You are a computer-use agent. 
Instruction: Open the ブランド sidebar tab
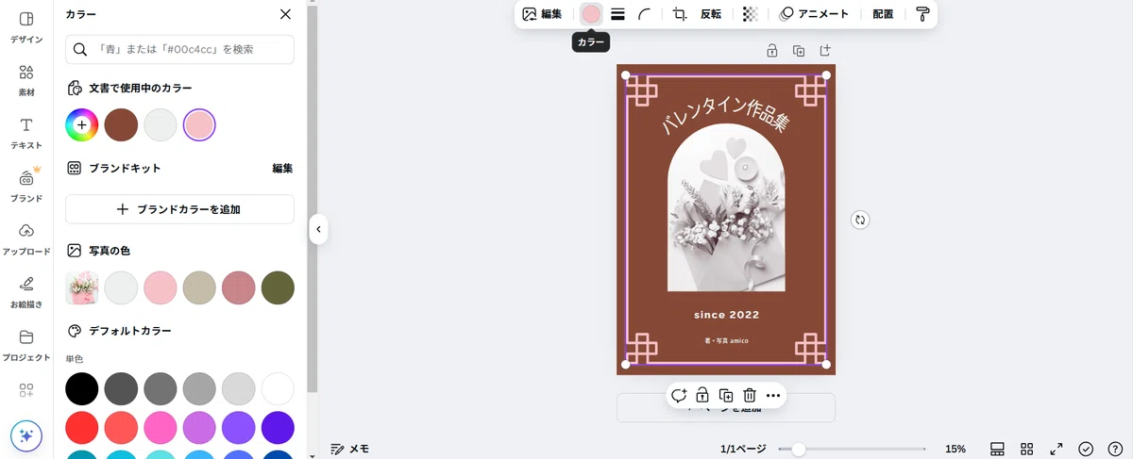click(x=26, y=186)
